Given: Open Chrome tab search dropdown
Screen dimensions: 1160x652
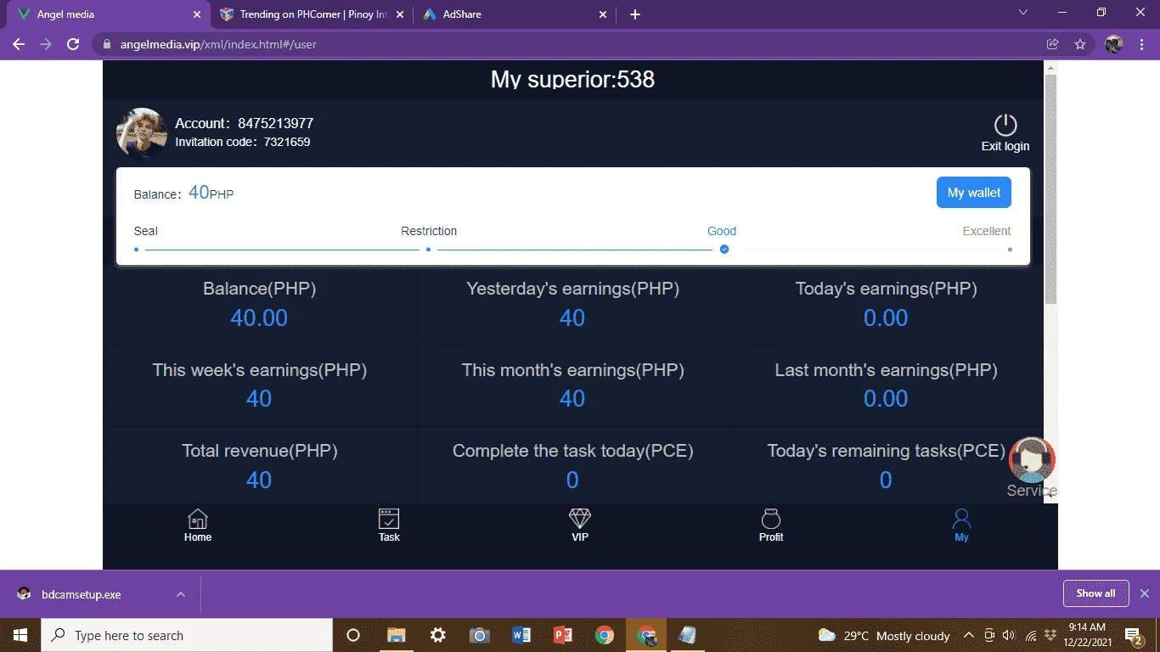Looking at the screenshot, I should tap(1023, 13).
